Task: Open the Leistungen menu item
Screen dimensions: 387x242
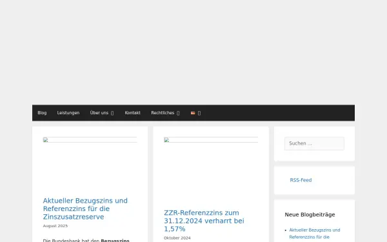Action: pyautogui.click(x=68, y=113)
